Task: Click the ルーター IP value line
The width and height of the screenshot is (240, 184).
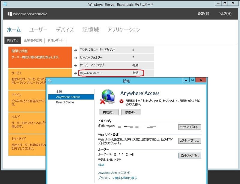Action: pyautogui.click(x=116, y=154)
